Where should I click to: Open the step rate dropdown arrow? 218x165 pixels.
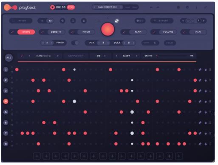click(x=105, y=56)
